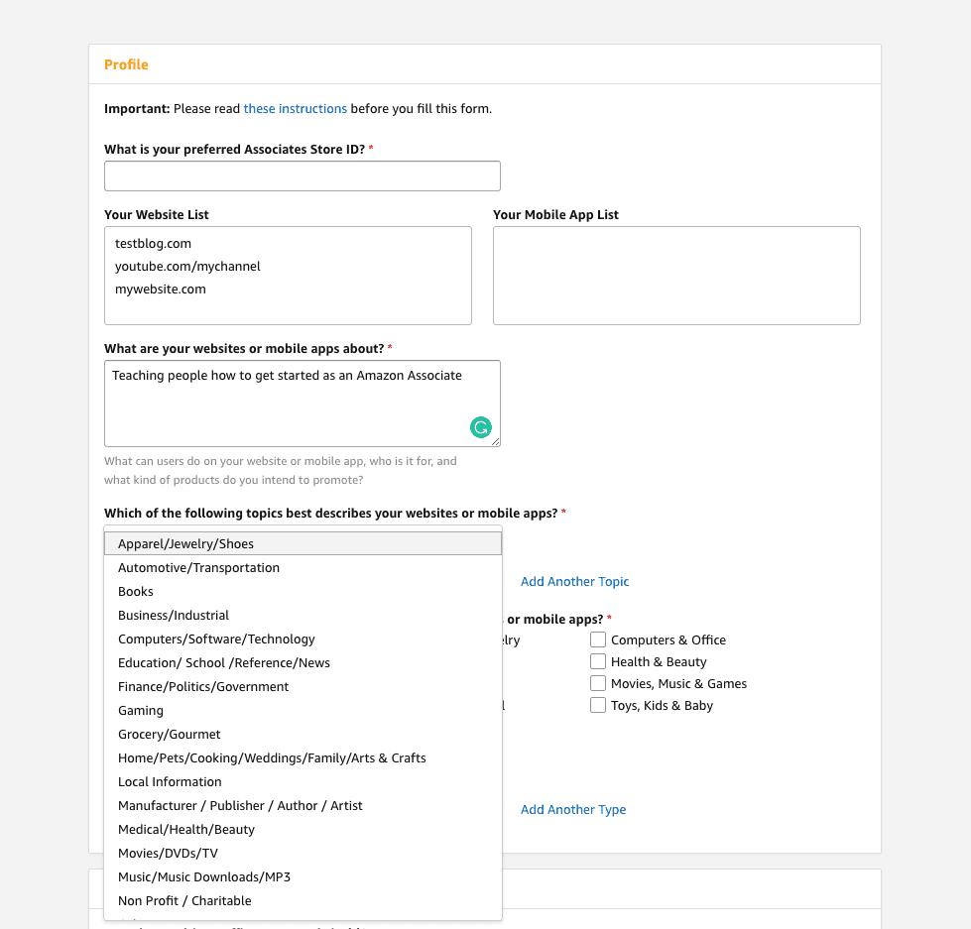Screen dimensions: 971x929
Task: Click inside the Your Mobile App List box
Action: click(676, 275)
